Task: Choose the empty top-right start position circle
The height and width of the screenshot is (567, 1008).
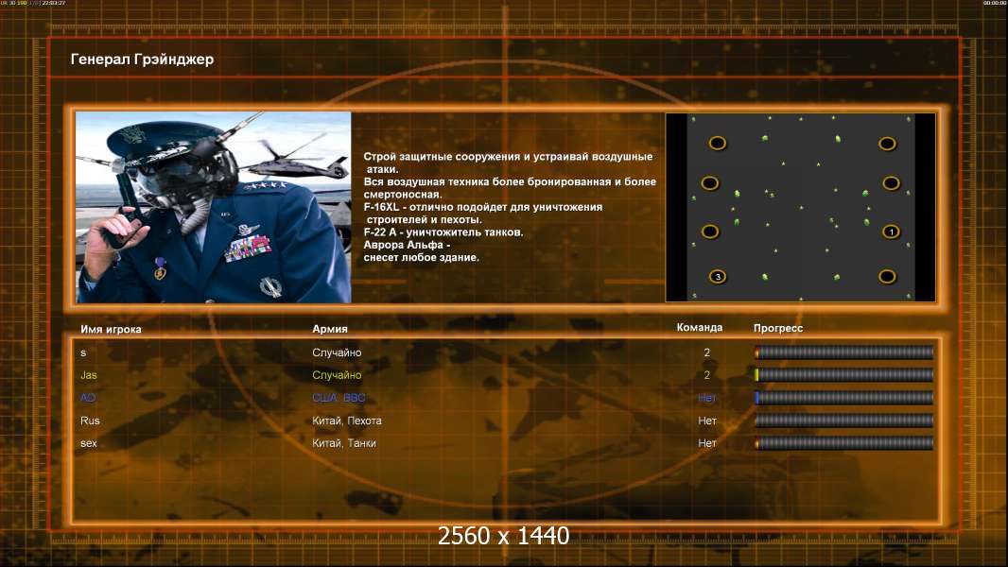Action: 887,144
